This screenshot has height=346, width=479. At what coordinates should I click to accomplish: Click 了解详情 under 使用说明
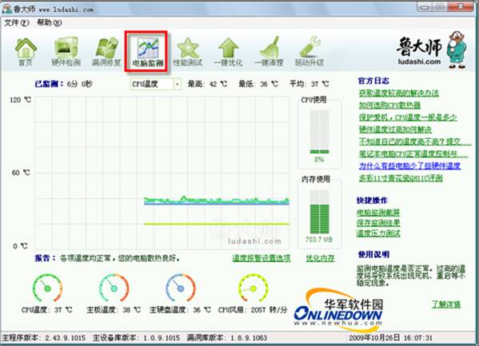click(446, 304)
